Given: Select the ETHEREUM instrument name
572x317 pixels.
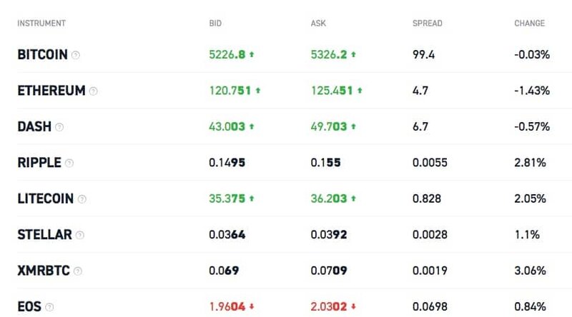Looking at the screenshot, I should [51, 91].
